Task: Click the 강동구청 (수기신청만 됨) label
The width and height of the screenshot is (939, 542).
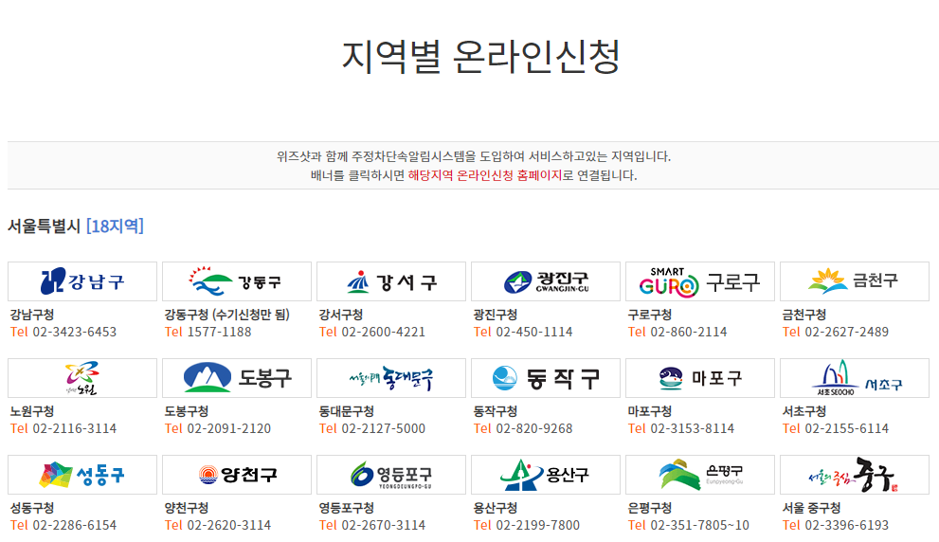Action: pos(227,315)
